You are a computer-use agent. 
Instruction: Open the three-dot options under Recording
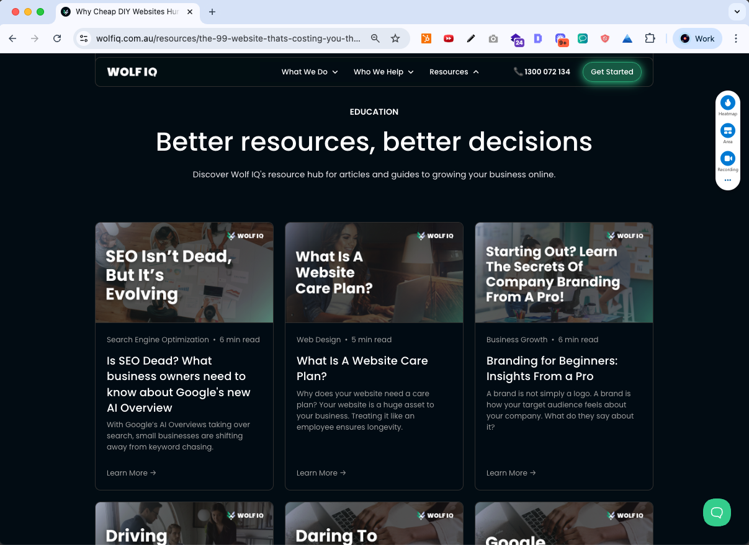[727, 180]
